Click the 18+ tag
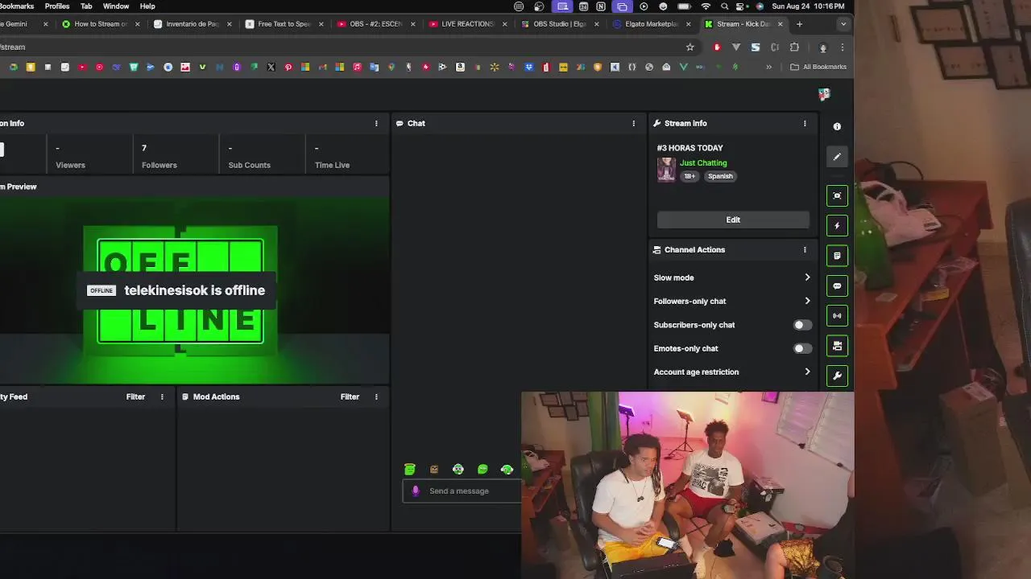 click(x=690, y=176)
